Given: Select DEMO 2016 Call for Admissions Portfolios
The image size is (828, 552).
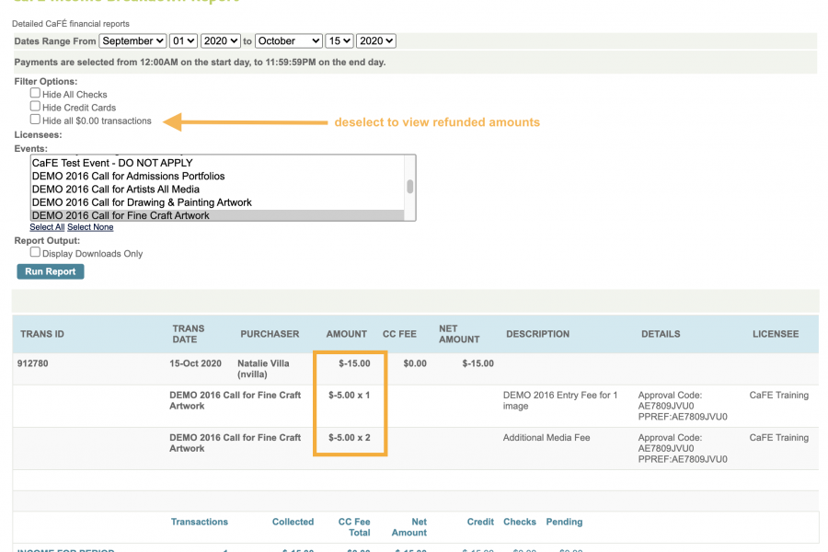Looking at the screenshot, I should pos(217,177).
